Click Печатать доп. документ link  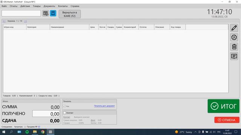(104, 106)
